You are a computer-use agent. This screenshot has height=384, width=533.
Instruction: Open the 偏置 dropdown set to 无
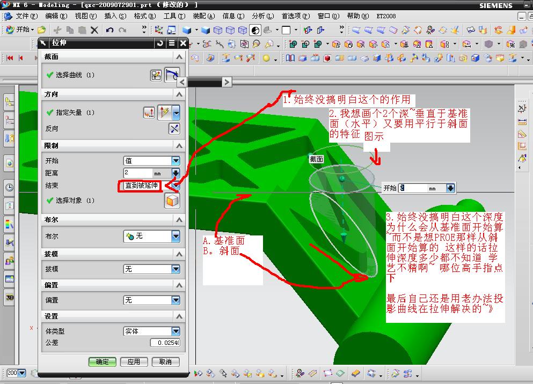176,300
